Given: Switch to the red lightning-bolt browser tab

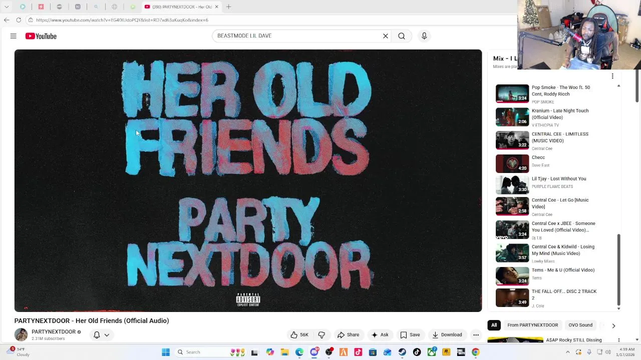Looking at the screenshot, I should [x=41, y=6].
